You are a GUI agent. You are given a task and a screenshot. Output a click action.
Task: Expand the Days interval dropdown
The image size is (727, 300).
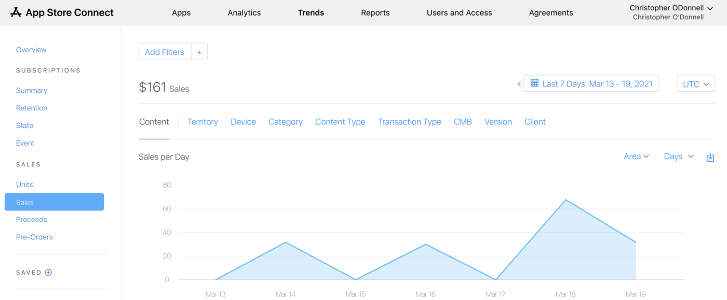[679, 156]
